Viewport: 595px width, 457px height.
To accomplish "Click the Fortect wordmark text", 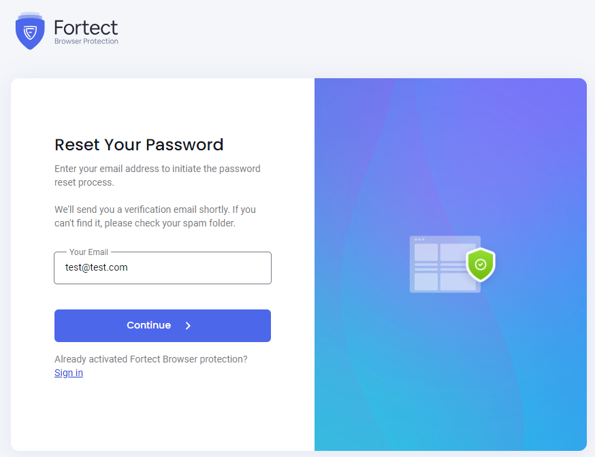I will (x=86, y=28).
